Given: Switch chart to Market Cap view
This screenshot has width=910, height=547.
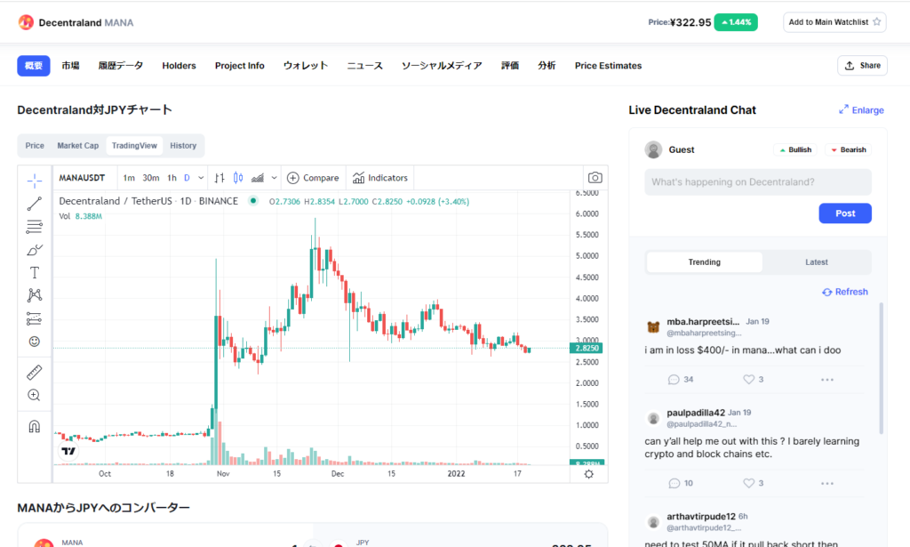Looking at the screenshot, I should pos(78,146).
